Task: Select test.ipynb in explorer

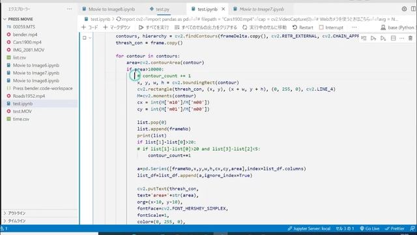Action: 23,104
